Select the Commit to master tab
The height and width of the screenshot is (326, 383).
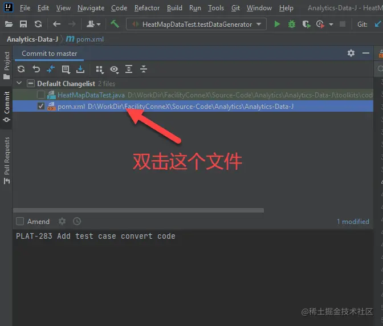[50, 54]
